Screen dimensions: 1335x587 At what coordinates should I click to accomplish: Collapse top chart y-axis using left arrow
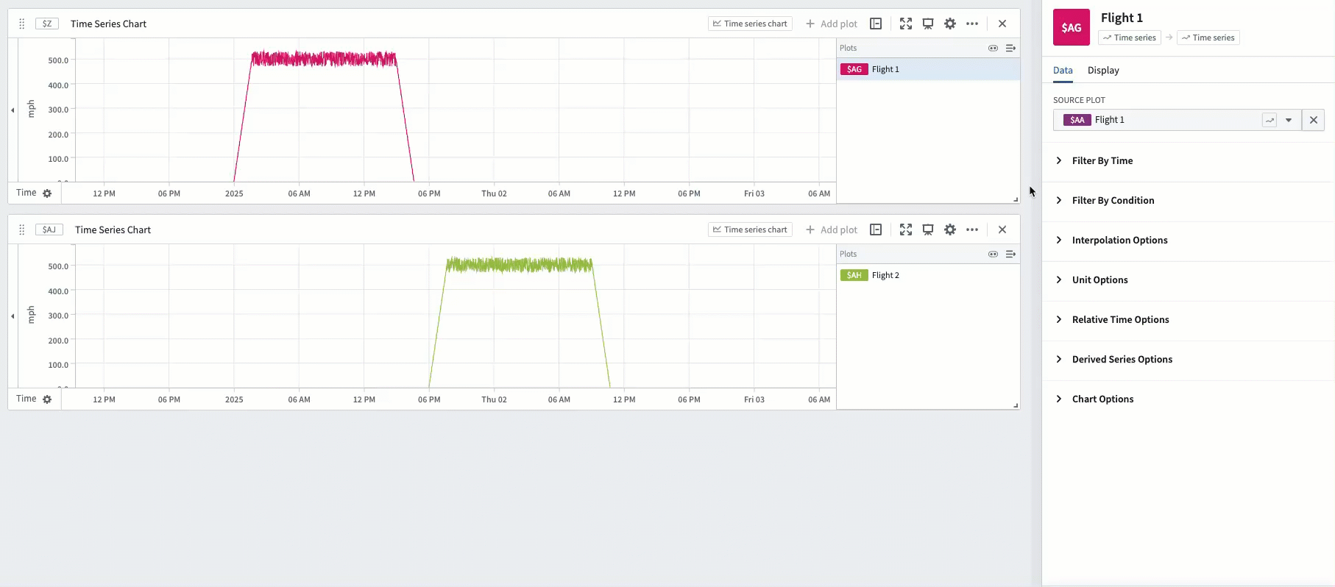13,110
